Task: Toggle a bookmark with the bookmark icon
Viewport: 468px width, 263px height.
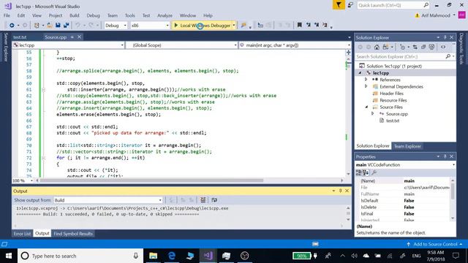Action: point(299,26)
